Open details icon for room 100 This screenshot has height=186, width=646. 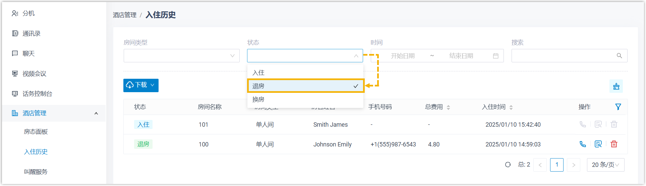[x=598, y=144]
